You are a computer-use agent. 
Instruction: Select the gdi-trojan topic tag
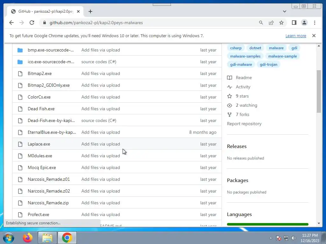coord(268,64)
